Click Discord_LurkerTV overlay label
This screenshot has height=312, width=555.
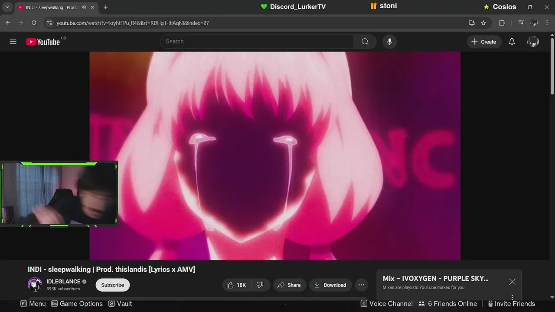click(x=293, y=6)
